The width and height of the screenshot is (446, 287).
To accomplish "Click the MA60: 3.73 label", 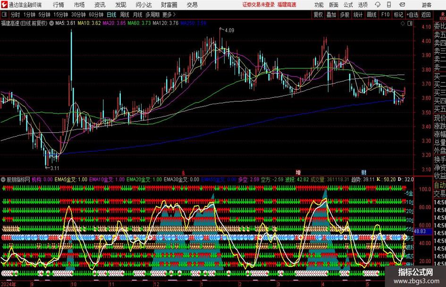I will (139, 23).
